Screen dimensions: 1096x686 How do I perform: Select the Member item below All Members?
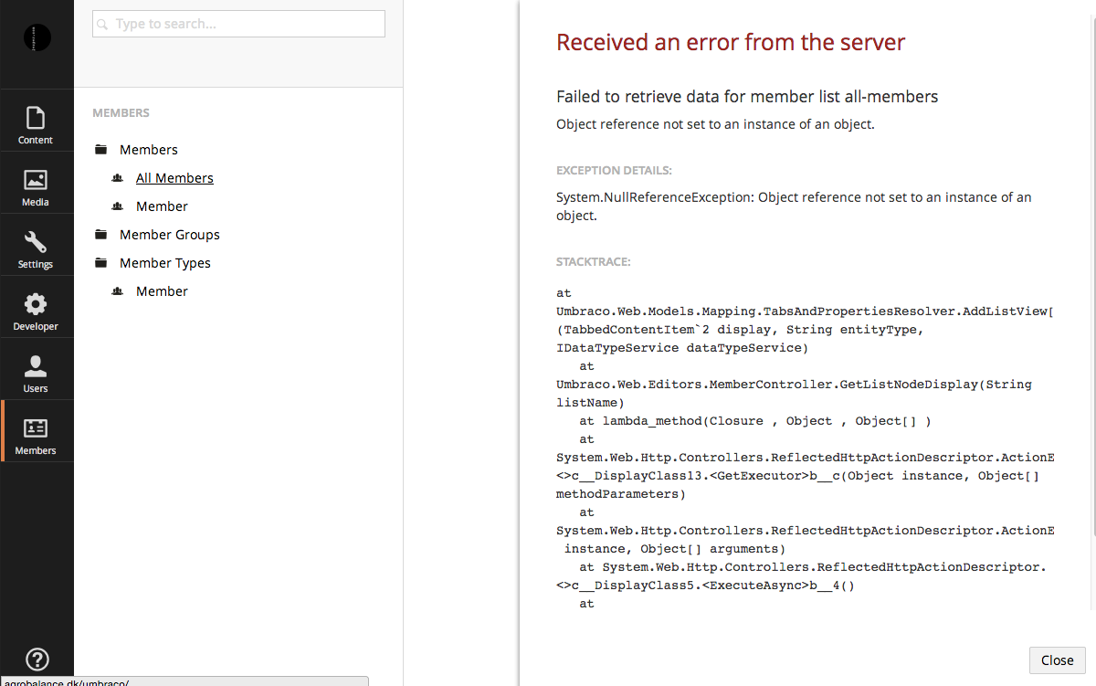pos(162,206)
